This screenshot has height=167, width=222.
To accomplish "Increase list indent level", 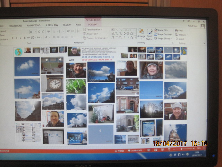I will pos(72,31).
